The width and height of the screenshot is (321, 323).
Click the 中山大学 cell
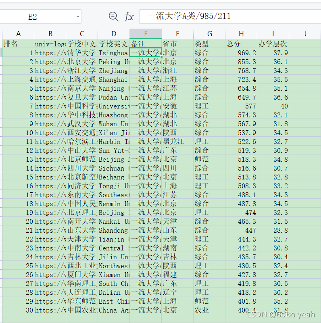click(x=82, y=150)
